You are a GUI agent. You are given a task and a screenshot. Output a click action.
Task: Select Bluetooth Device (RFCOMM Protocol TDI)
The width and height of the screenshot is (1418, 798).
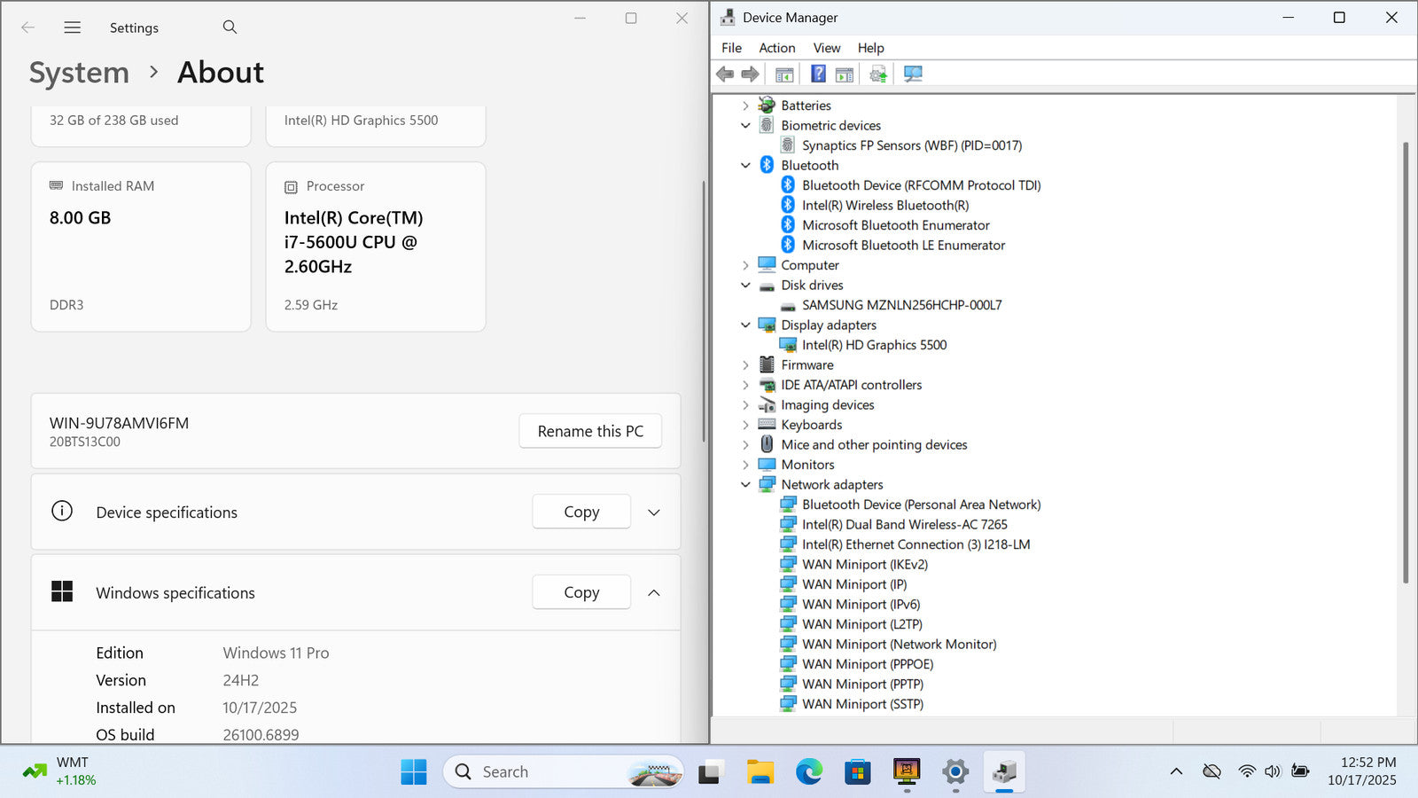[x=922, y=185]
